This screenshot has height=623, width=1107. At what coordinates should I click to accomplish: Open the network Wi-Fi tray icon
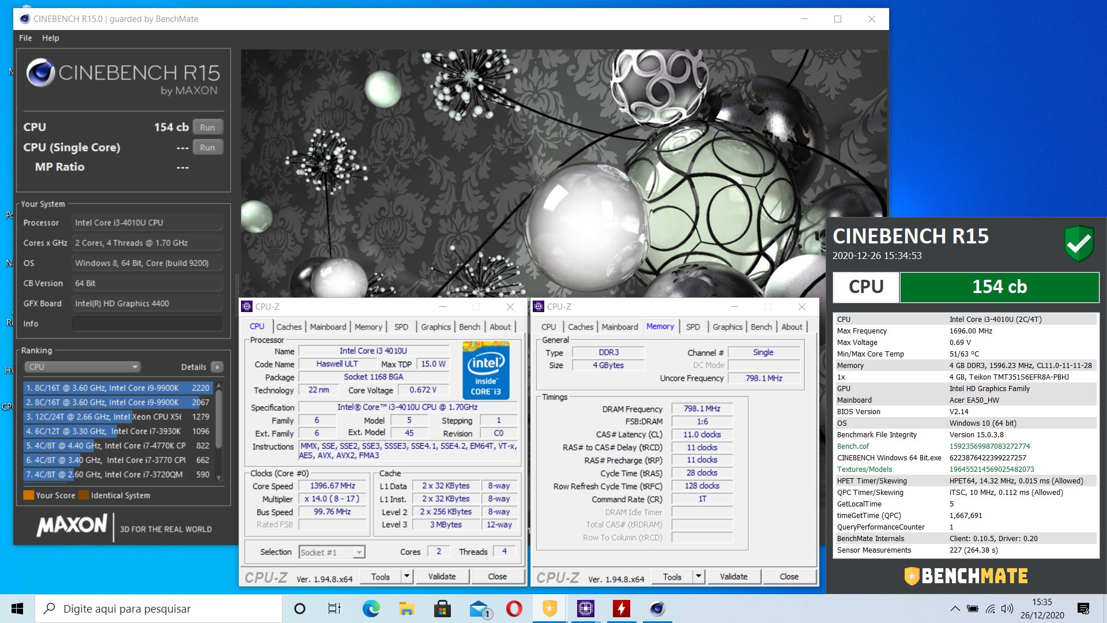(990, 609)
